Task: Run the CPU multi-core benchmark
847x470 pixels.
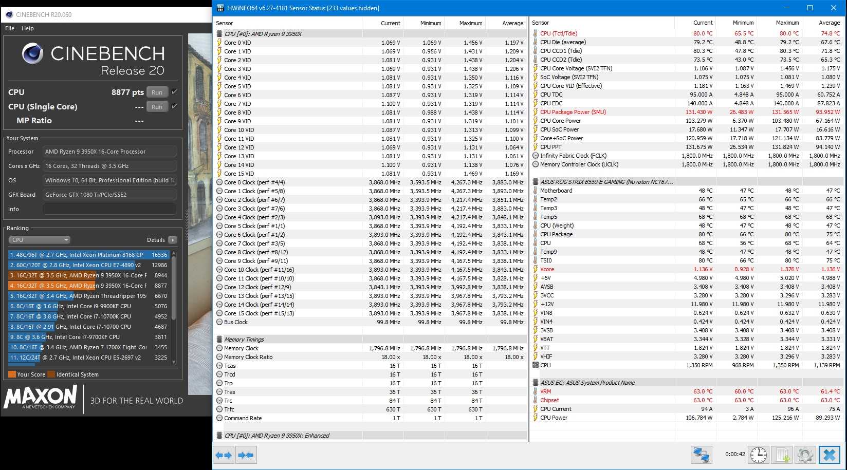Action: 157,92
